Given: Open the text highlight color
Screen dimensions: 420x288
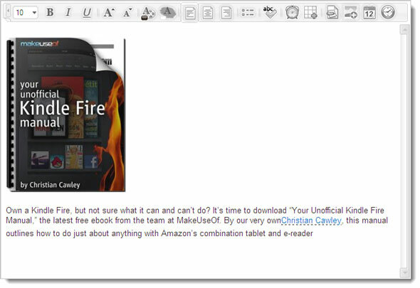Looking at the screenshot, I should [168, 12].
